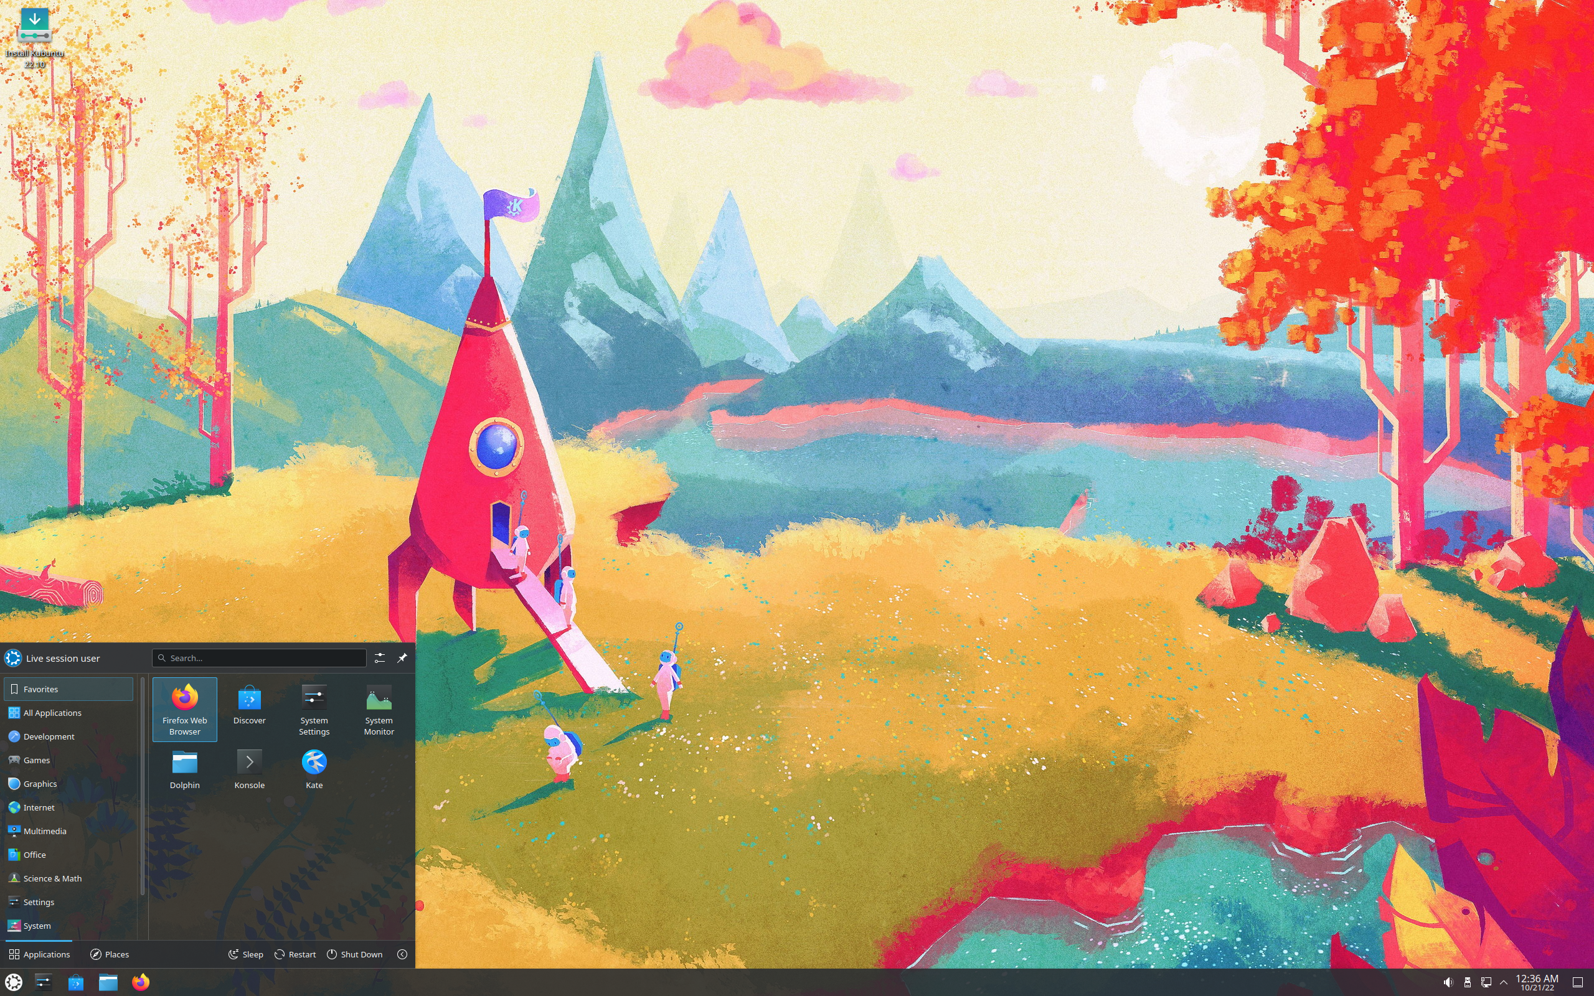The image size is (1594, 996).
Task: Click the Shut Down button
Action: point(354,954)
